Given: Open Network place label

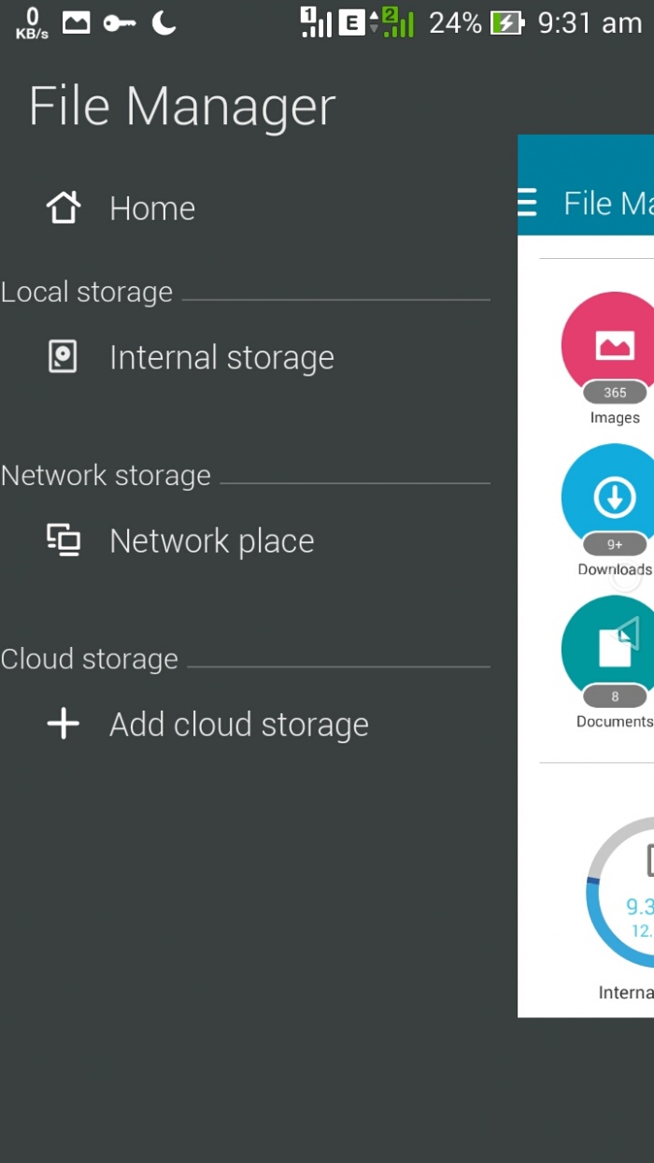Looking at the screenshot, I should click(x=212, y=541).
